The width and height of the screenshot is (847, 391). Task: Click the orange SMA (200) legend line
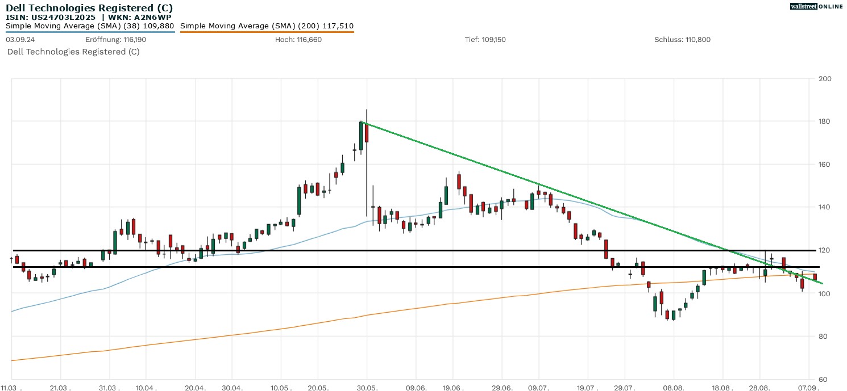(x=267, y=32)
